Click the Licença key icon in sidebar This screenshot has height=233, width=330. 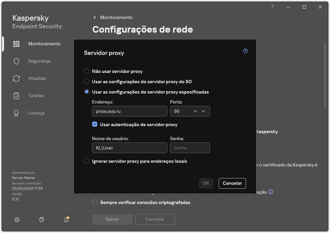[16, 113]
